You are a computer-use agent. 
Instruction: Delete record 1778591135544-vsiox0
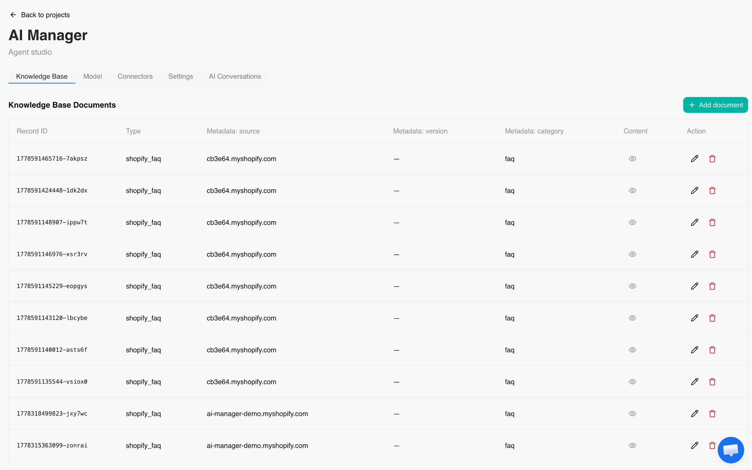point(712,382)
